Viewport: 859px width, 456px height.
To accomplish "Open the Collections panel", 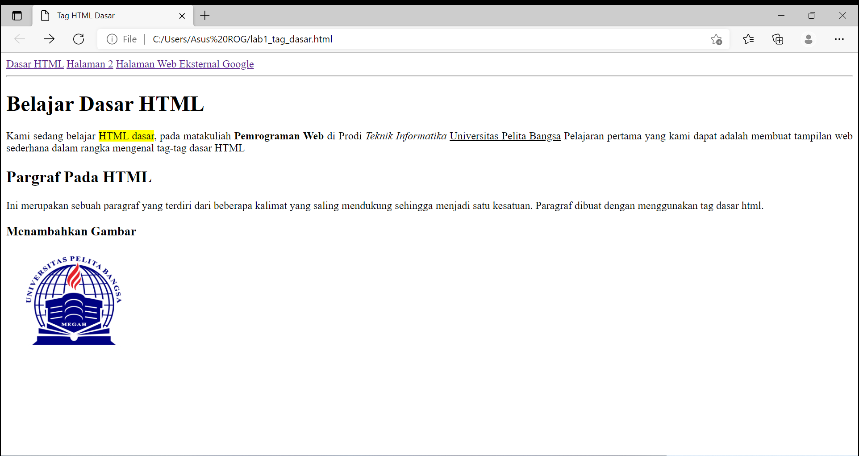I will [778, 39].
